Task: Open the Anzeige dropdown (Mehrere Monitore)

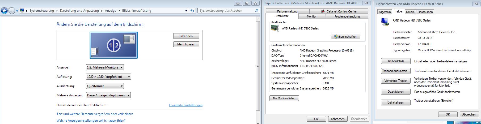Action: click(x=105, y=67)
